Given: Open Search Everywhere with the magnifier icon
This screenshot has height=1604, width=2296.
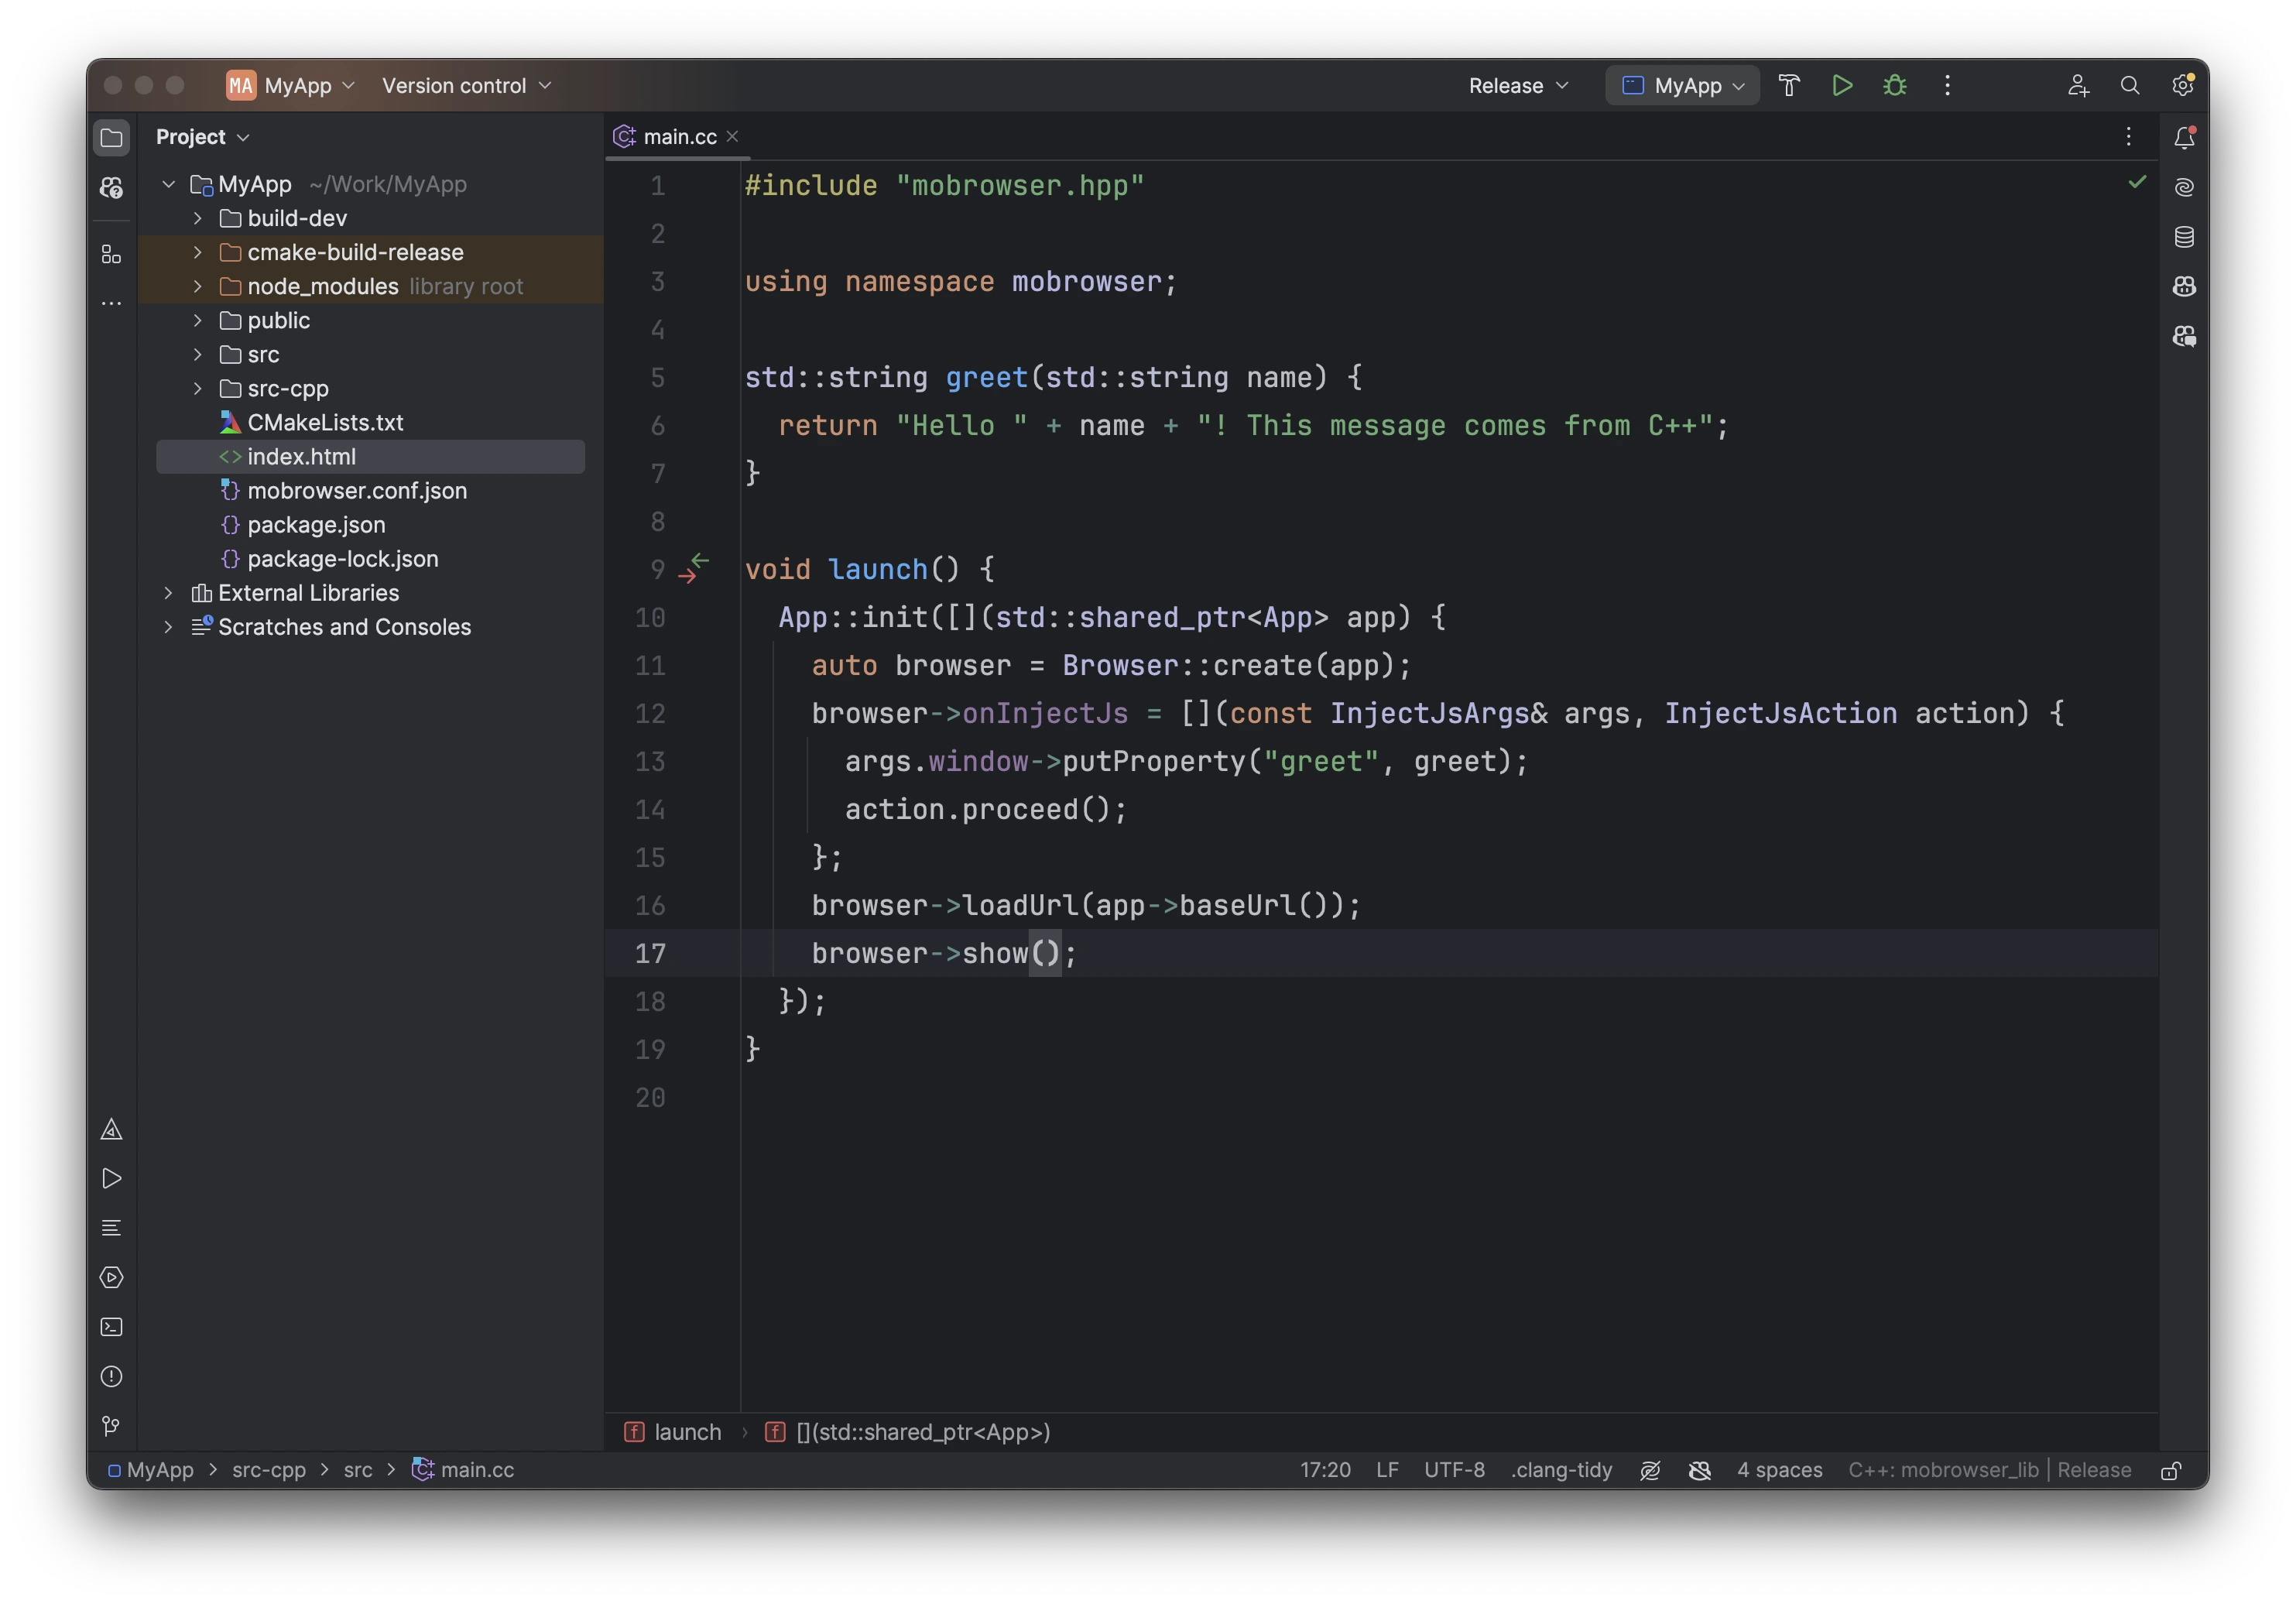Looking at the screenshot, I should [2131, 85].
